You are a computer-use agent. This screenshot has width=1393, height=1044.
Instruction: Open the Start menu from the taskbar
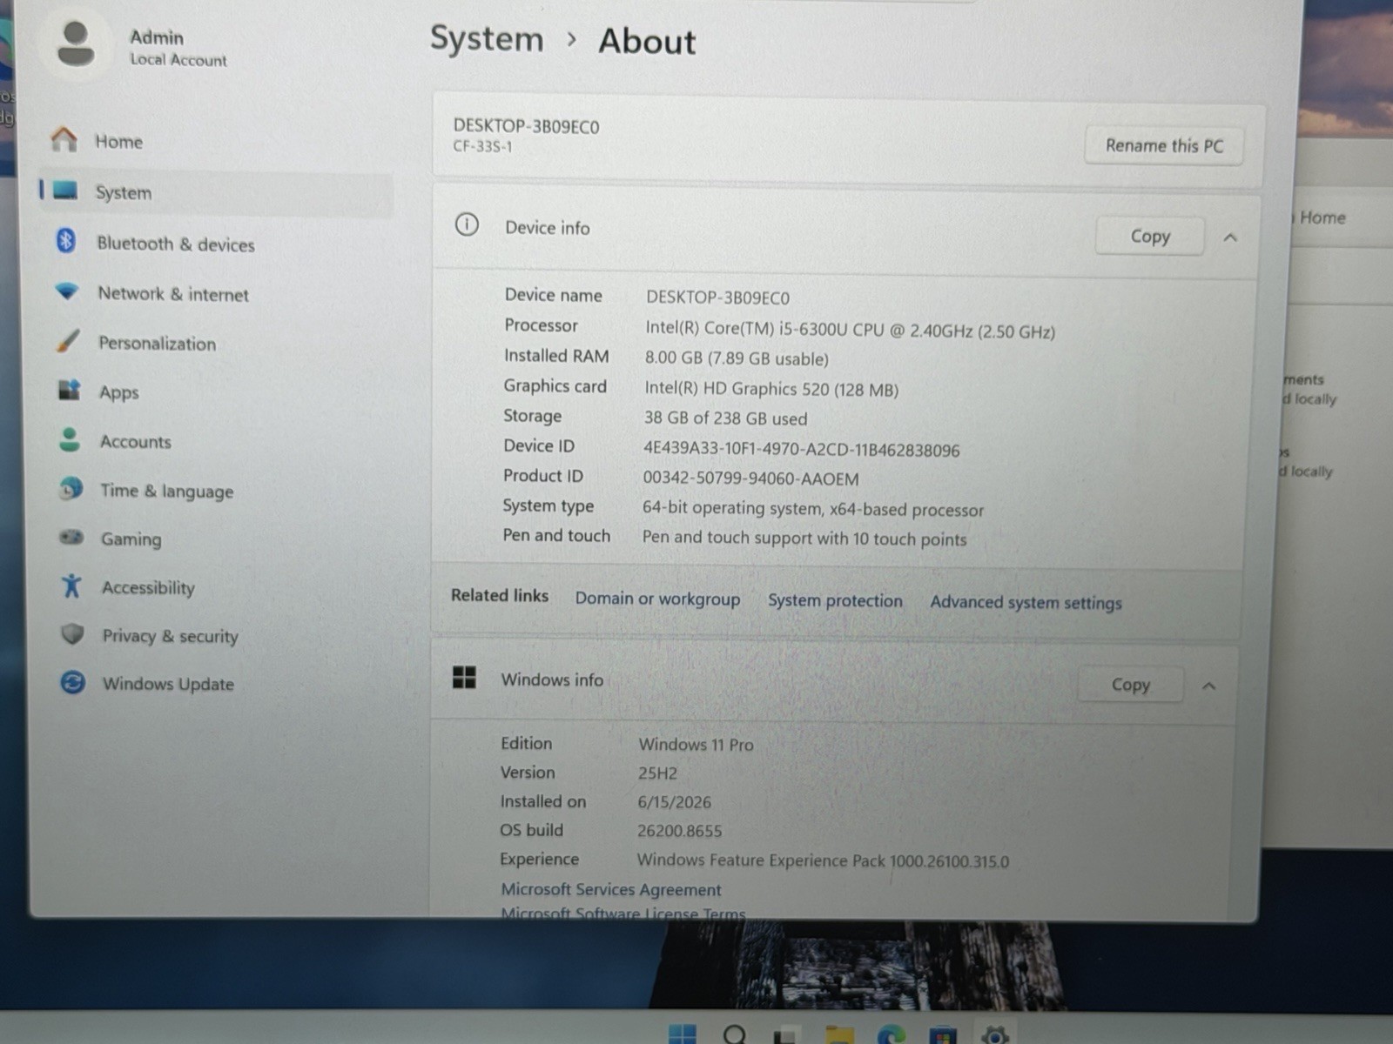point(683,1034)
